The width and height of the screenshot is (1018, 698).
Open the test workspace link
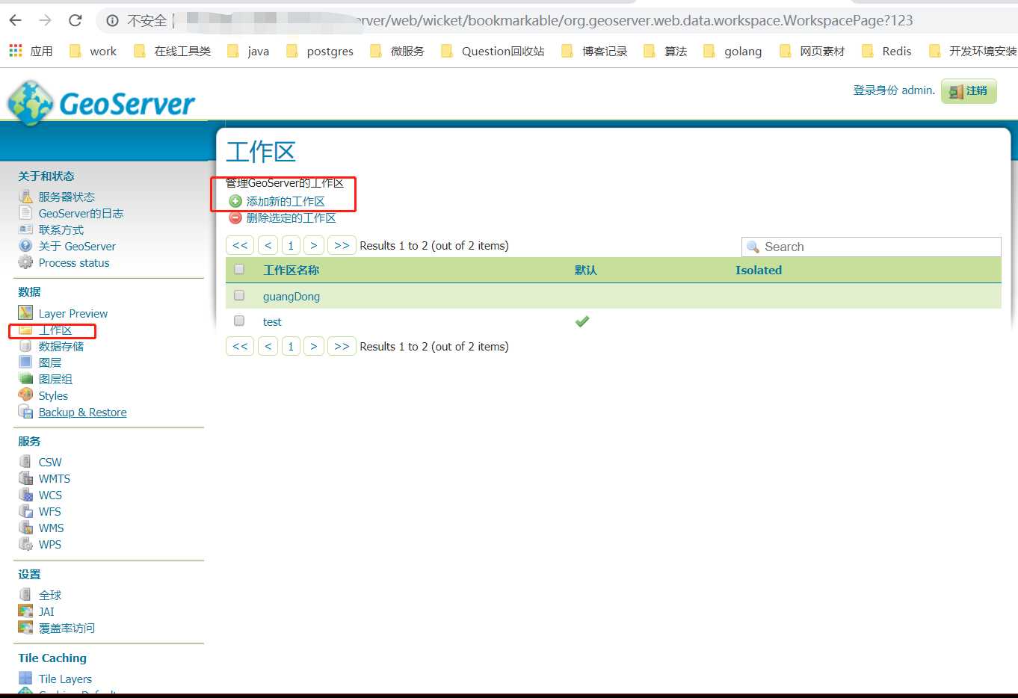pyautogui.click(x=272, y=321)
